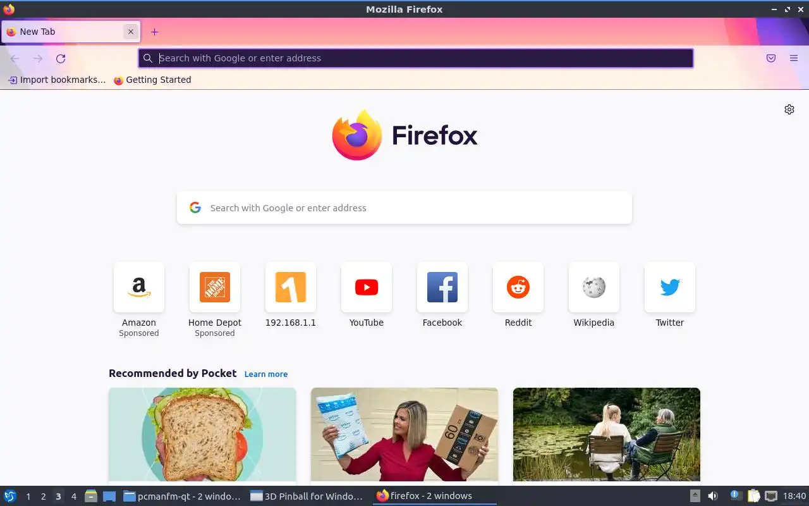The height and width of the screenshot is (506, 809).
Task: Open the Wikipedia shortcut tile
Action: point(594,287)
